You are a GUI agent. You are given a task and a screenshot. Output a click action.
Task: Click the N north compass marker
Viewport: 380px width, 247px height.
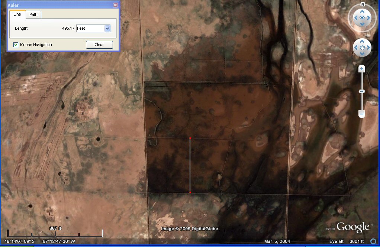(363, 5)
